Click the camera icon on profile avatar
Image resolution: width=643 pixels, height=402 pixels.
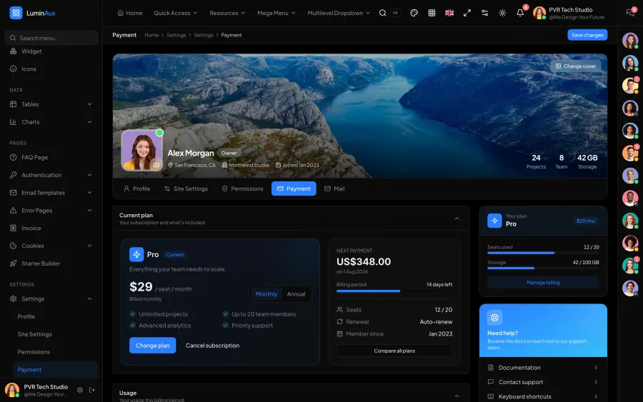point(156,165)
